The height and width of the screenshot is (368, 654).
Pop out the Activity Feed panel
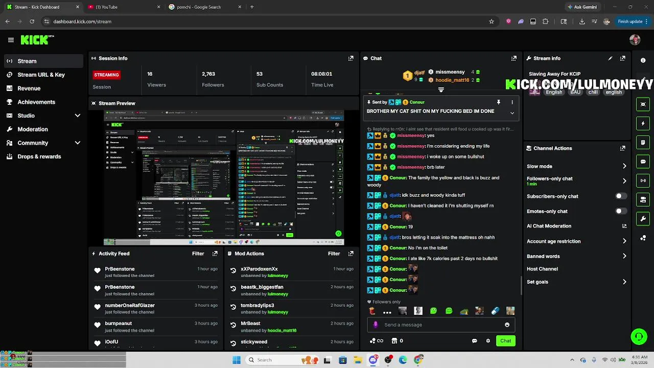[215, 254]
